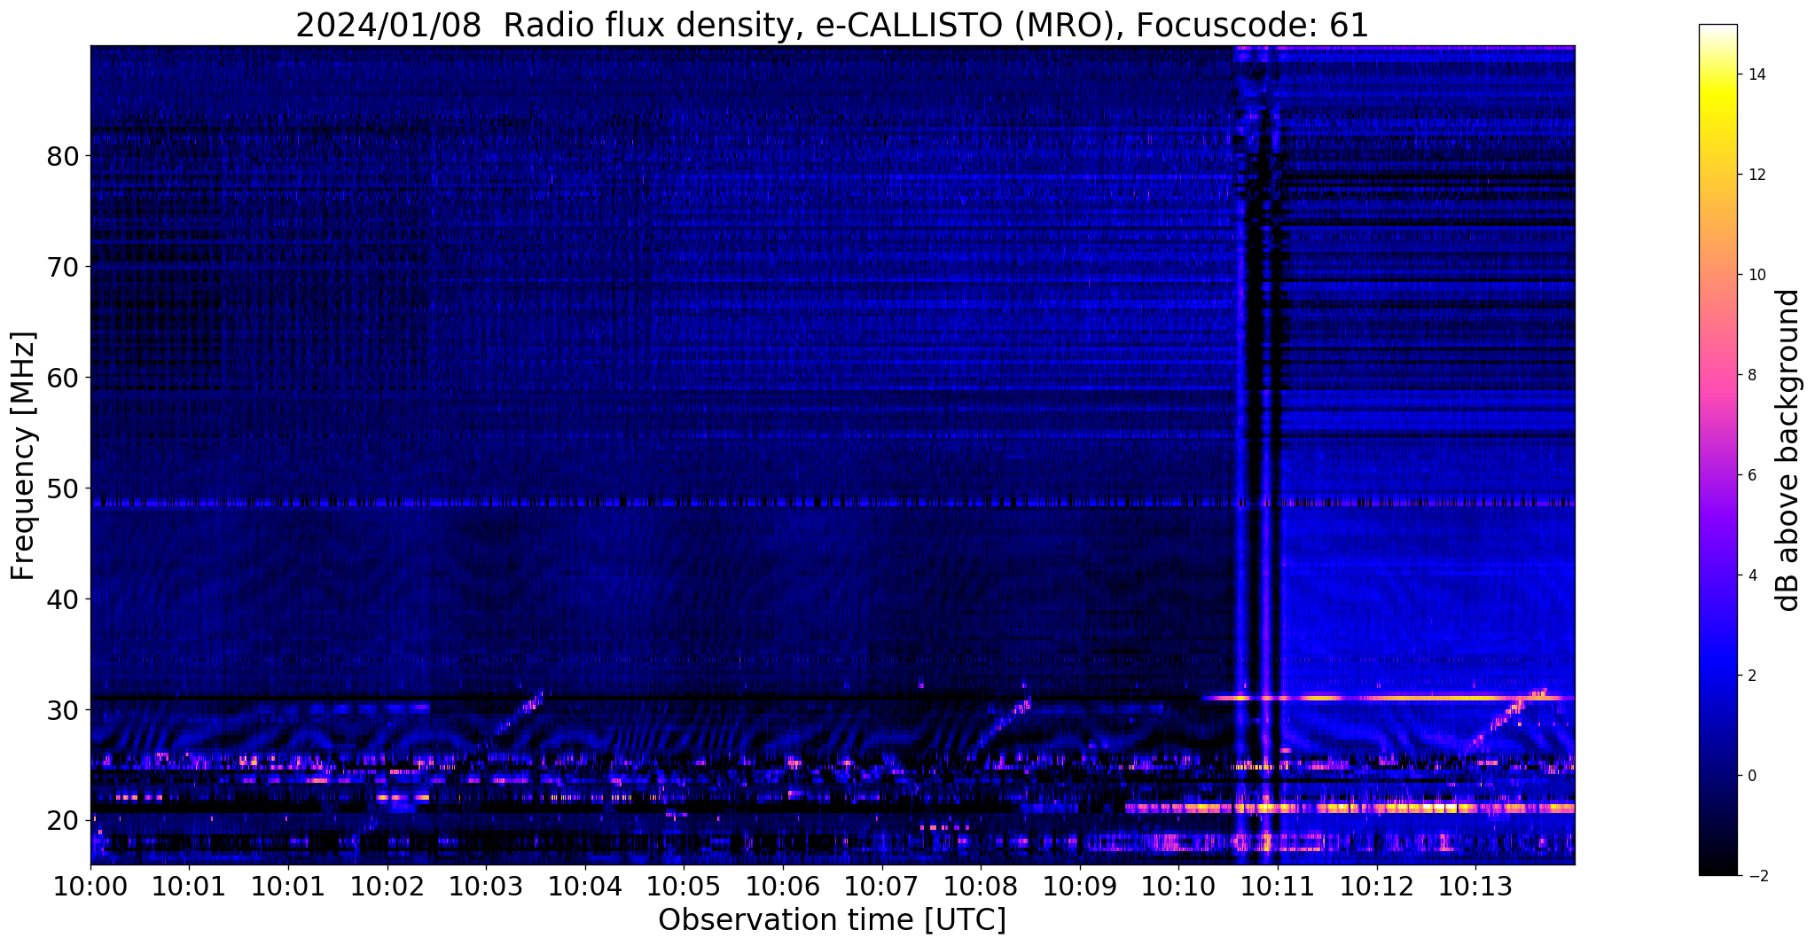1815x946 pixels.
Task: Click the colorbar tick value 10
Action: tap(1756, 275)
